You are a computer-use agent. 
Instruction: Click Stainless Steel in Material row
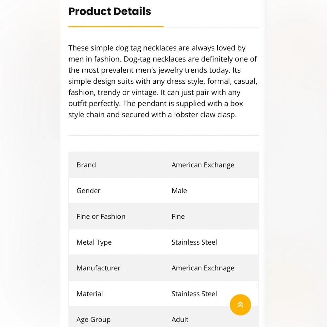pyautogui.click(x=194, y=294)
